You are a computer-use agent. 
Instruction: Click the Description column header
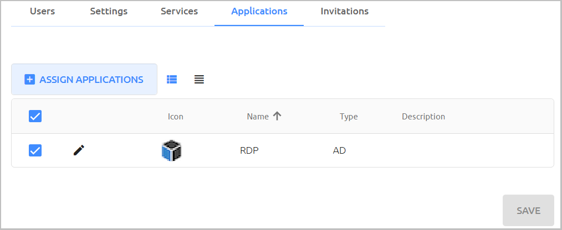(x=423, y=117)
